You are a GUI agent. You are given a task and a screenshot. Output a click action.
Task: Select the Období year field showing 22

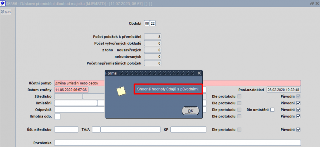point(153,24)
